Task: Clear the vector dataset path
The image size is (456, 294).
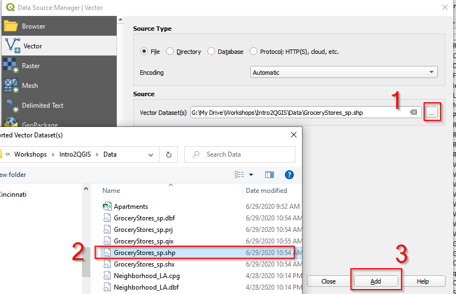Action: click(x=414, y=112)
